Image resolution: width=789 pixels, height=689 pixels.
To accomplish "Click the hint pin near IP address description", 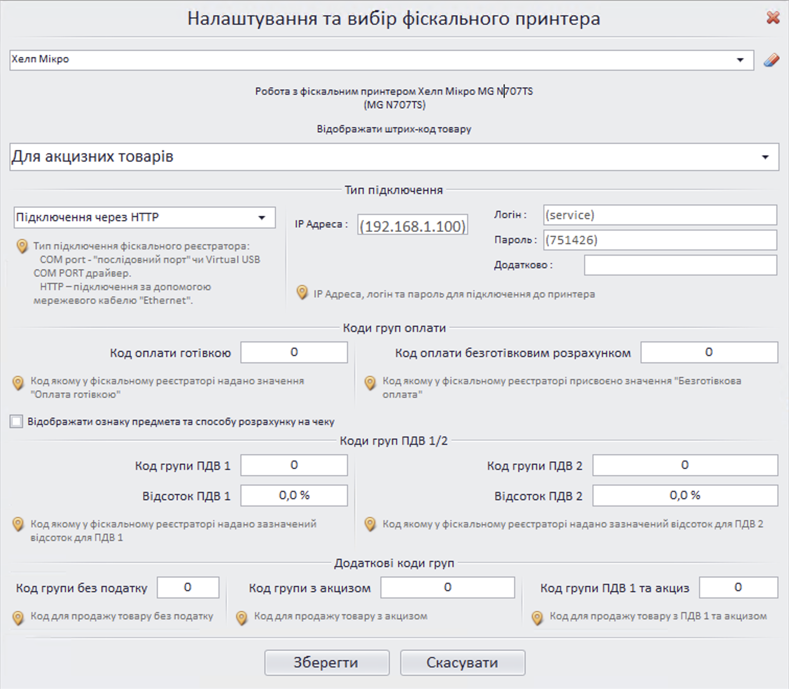I will [303, 293].
